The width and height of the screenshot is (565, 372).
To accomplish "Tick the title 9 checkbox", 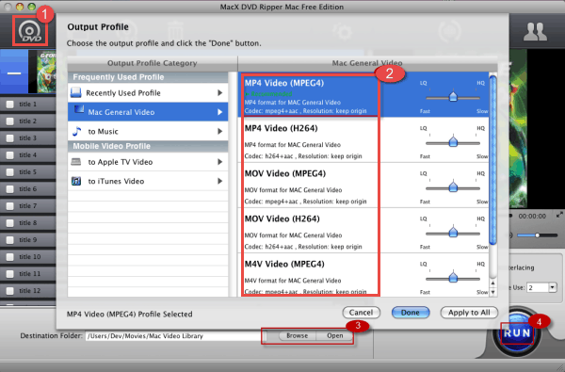I will tap(10, 240).
